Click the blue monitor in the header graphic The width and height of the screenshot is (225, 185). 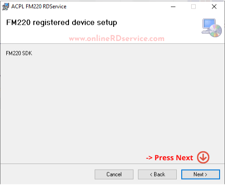(x=209, y=24)
